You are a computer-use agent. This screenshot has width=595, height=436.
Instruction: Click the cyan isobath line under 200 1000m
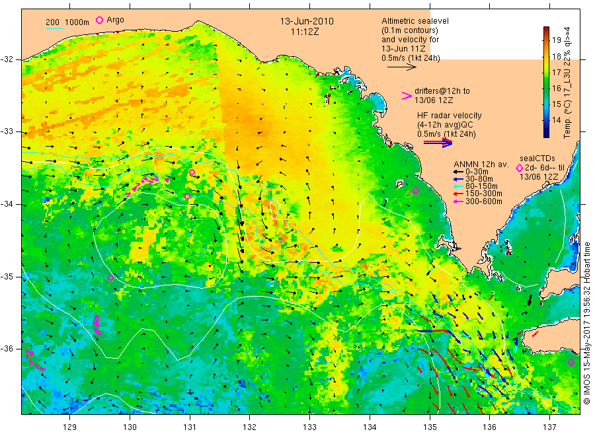[55, 28]
